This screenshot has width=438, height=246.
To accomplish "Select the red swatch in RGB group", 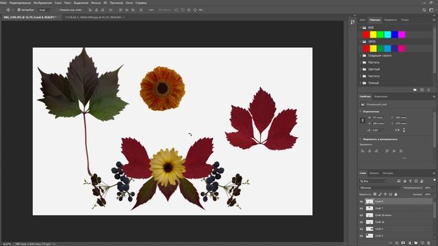I will click(366, 35).
